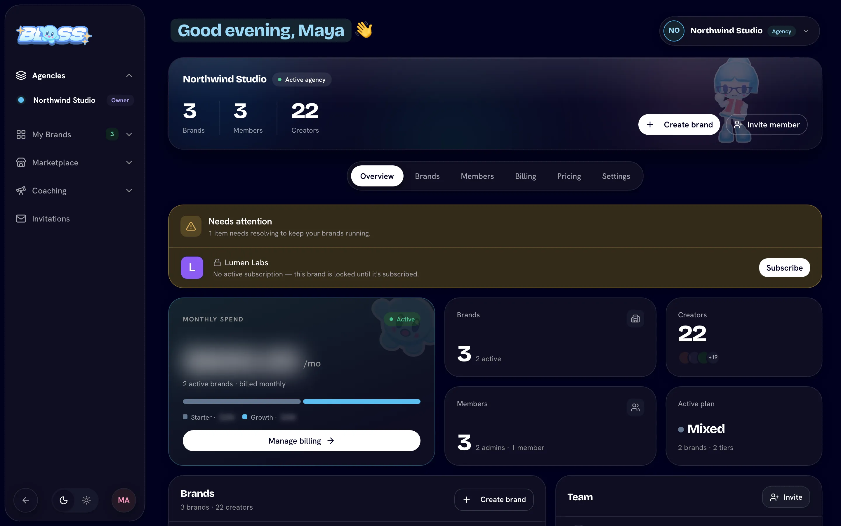Select Northwind Studio in the sidebar
This screenshot has height=526, width=841.
75,100
